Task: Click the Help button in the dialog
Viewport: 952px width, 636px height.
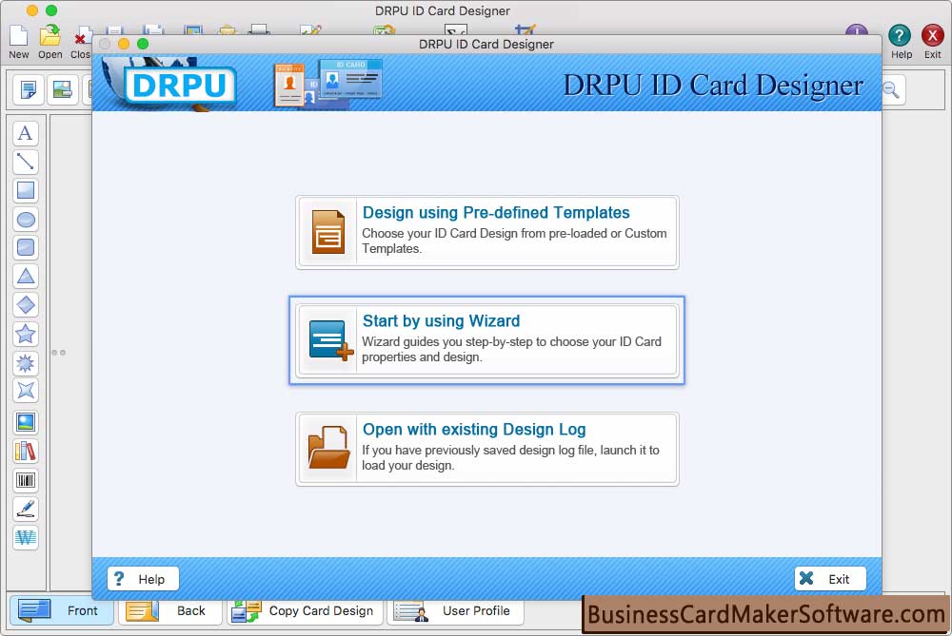Action: click(144, 579)
